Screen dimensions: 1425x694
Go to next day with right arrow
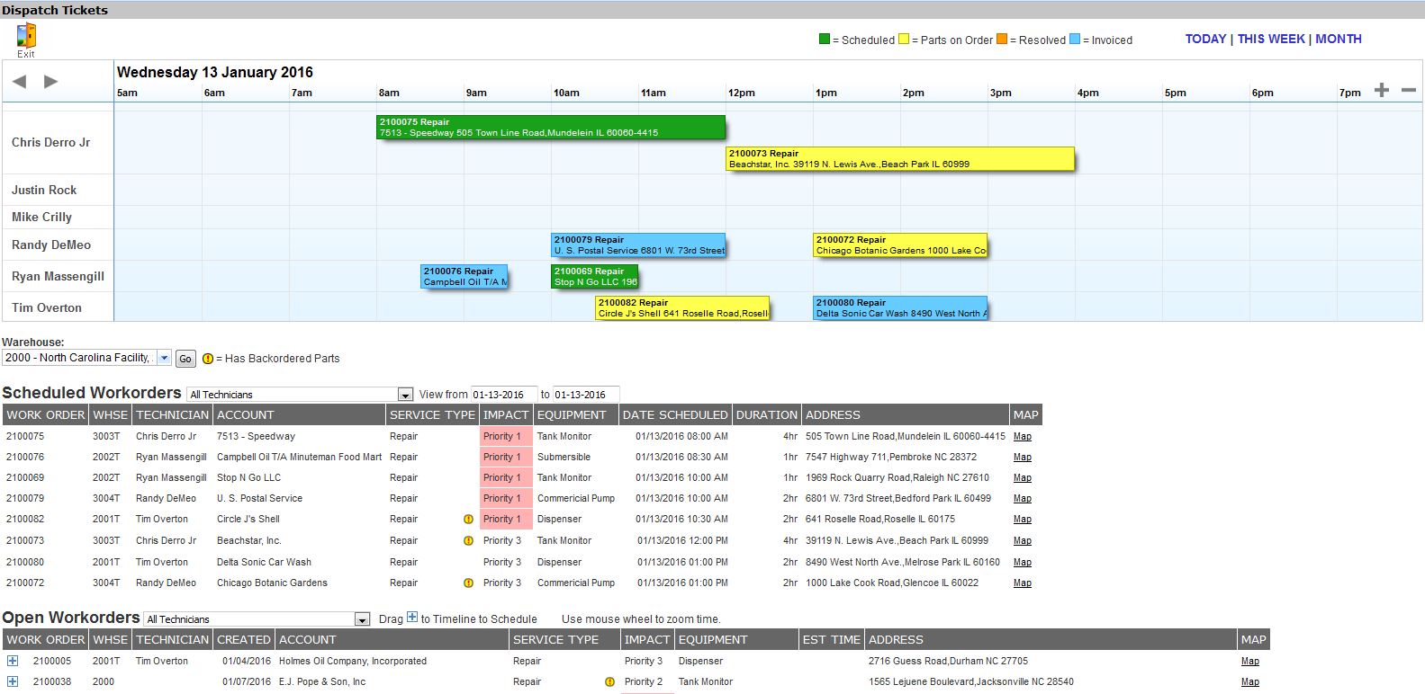51,82
